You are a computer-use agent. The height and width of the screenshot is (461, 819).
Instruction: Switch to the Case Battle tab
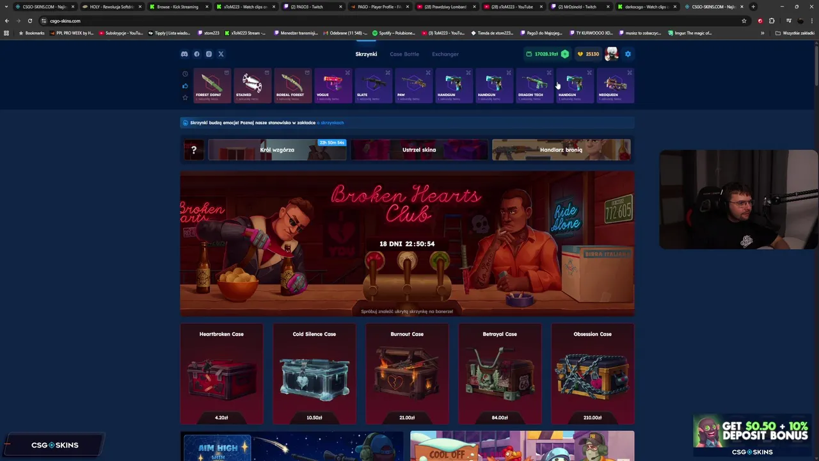tap(404, 54)
